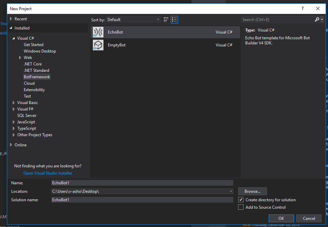Screen dimensions: 328x227
Task: Open the dialog help question mark
Action: click(x=302, y=8)
